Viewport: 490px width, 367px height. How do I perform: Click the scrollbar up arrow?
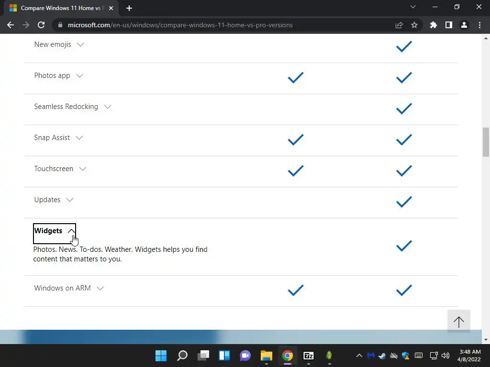pos(486,38)
